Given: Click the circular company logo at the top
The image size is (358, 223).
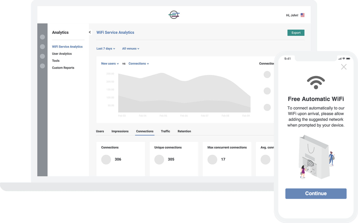Looking at the screenshot, I should click(x=174, y=15).
